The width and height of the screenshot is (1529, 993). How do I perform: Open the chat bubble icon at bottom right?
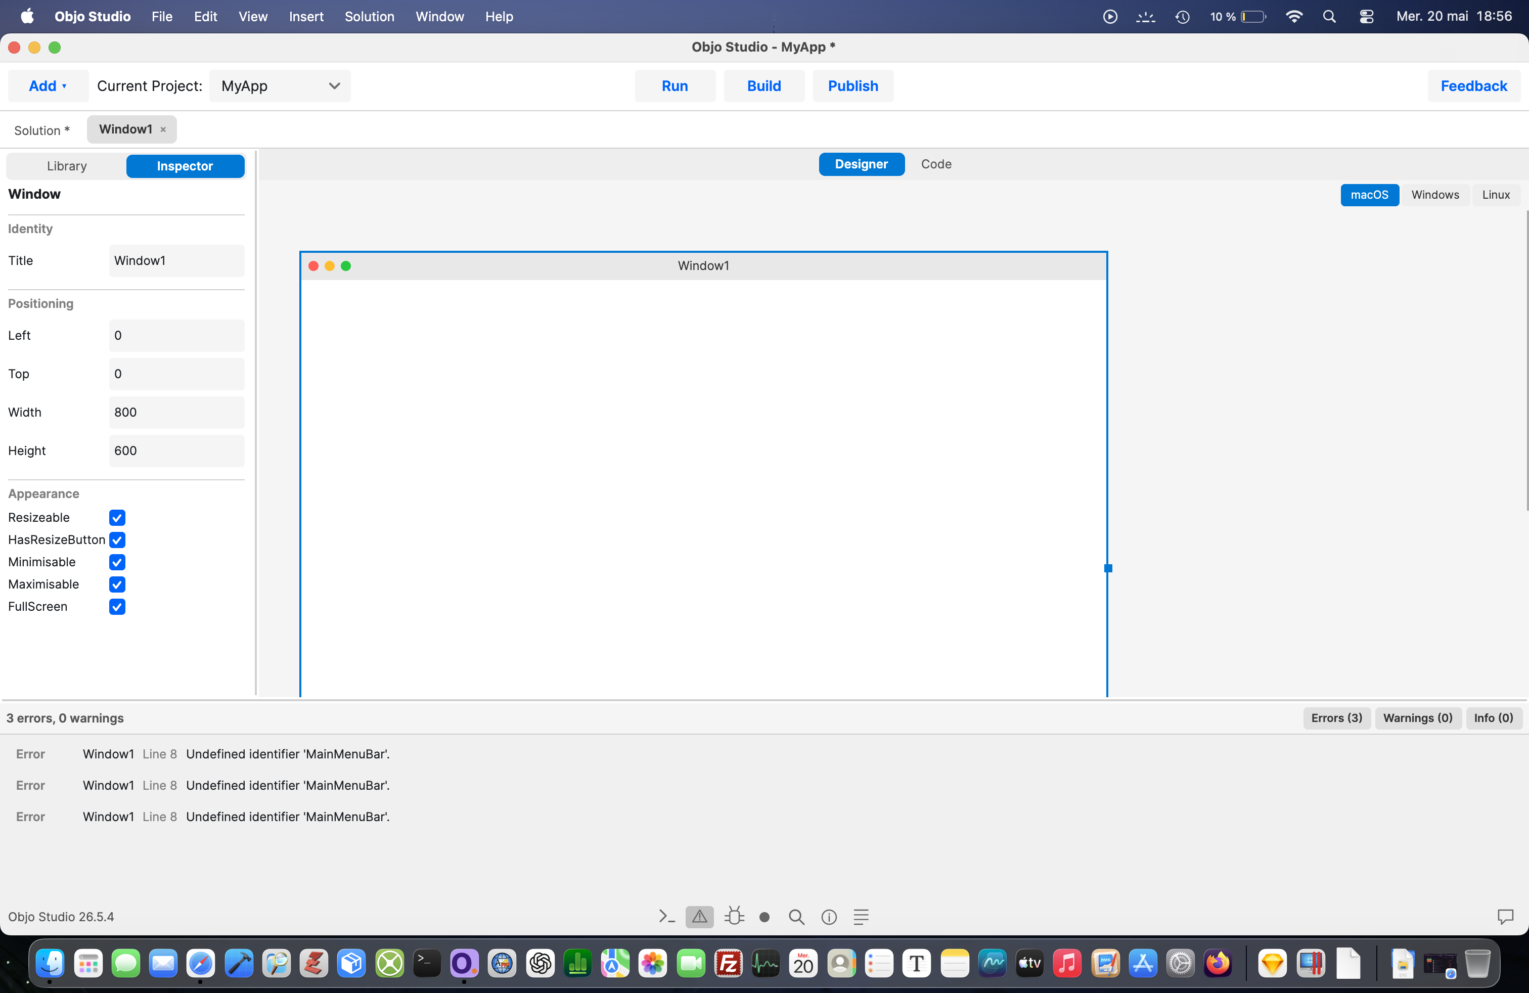point(1505,917)
